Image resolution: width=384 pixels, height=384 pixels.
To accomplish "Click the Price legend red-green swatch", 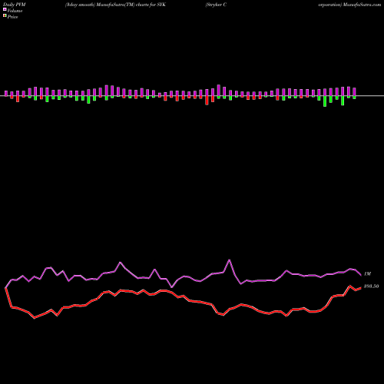I will (5, 15).
